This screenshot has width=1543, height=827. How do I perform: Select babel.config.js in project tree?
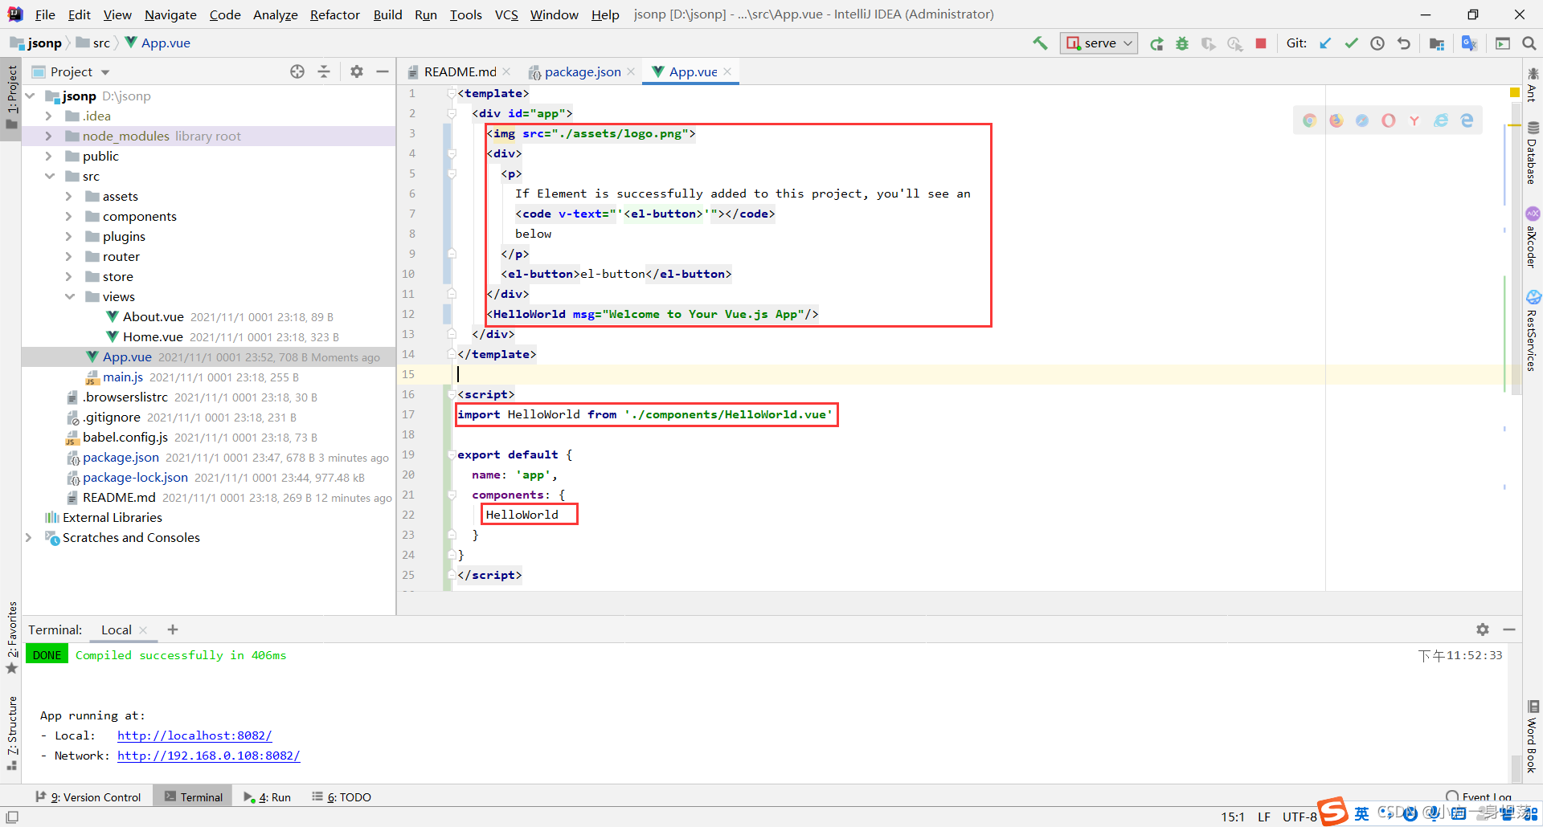tap(125, 437)
